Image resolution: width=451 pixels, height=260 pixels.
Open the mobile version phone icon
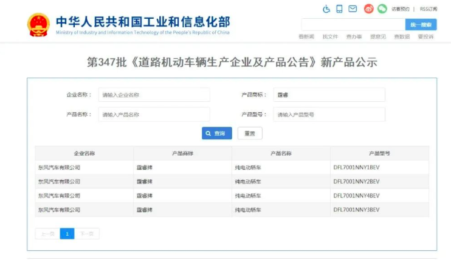click(339, 8)
